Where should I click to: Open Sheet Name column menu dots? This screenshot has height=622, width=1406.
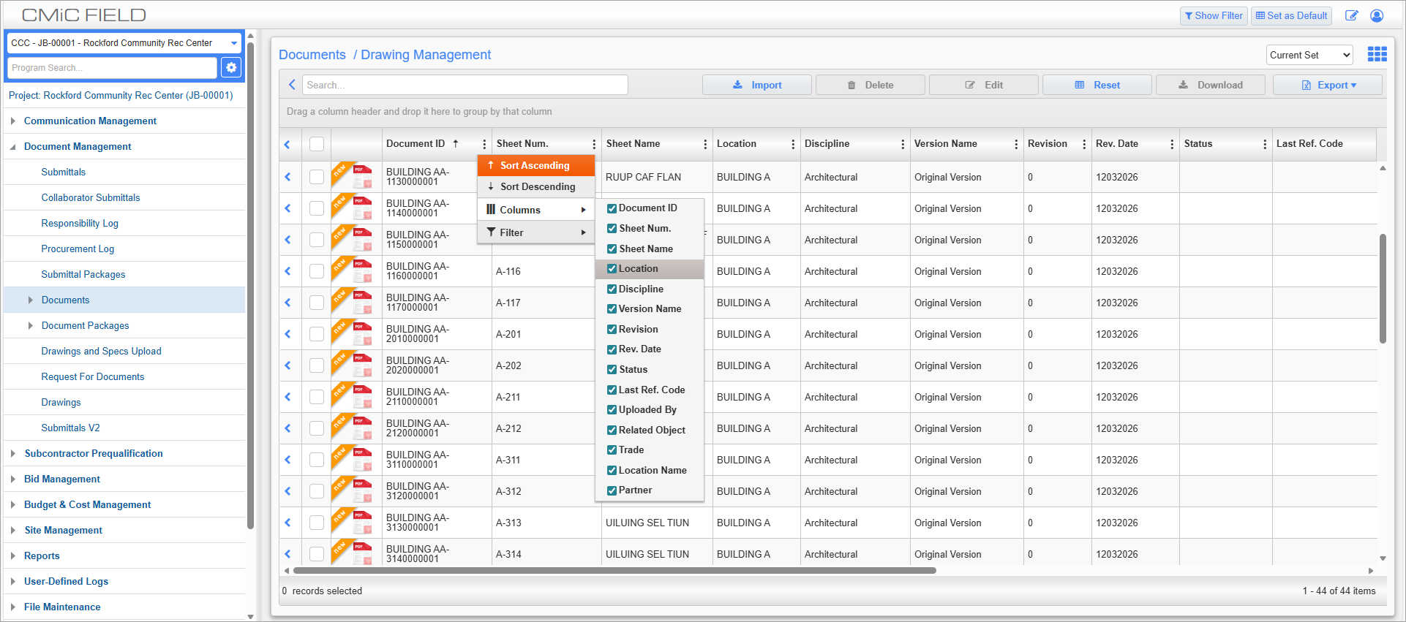pos(705,144)
